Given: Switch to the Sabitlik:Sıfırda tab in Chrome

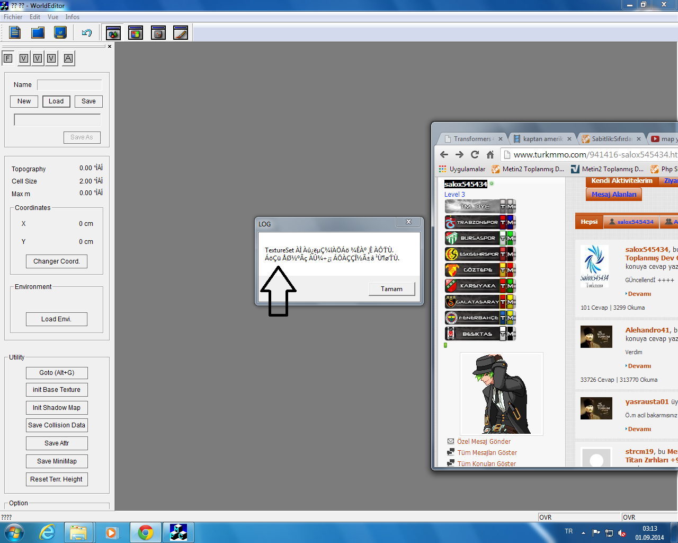Looking at the screenshot, I should [x=612, y=139].
